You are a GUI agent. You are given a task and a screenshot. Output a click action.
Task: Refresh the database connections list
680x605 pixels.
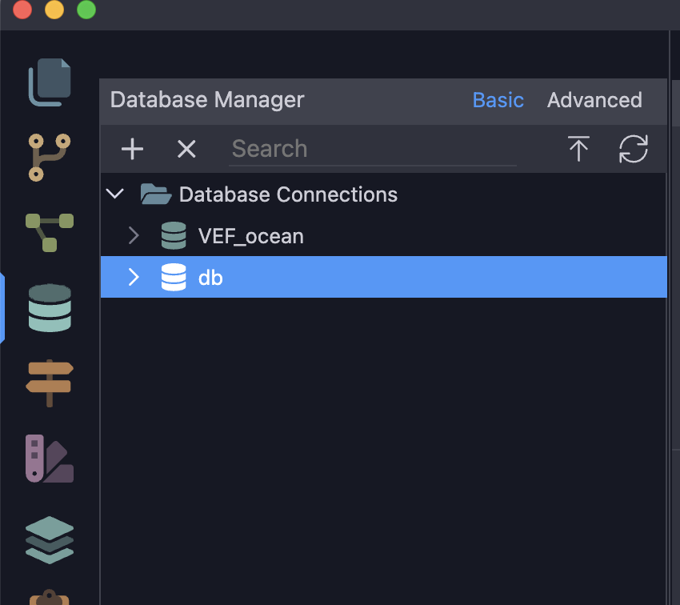click(x=633, y=149)
